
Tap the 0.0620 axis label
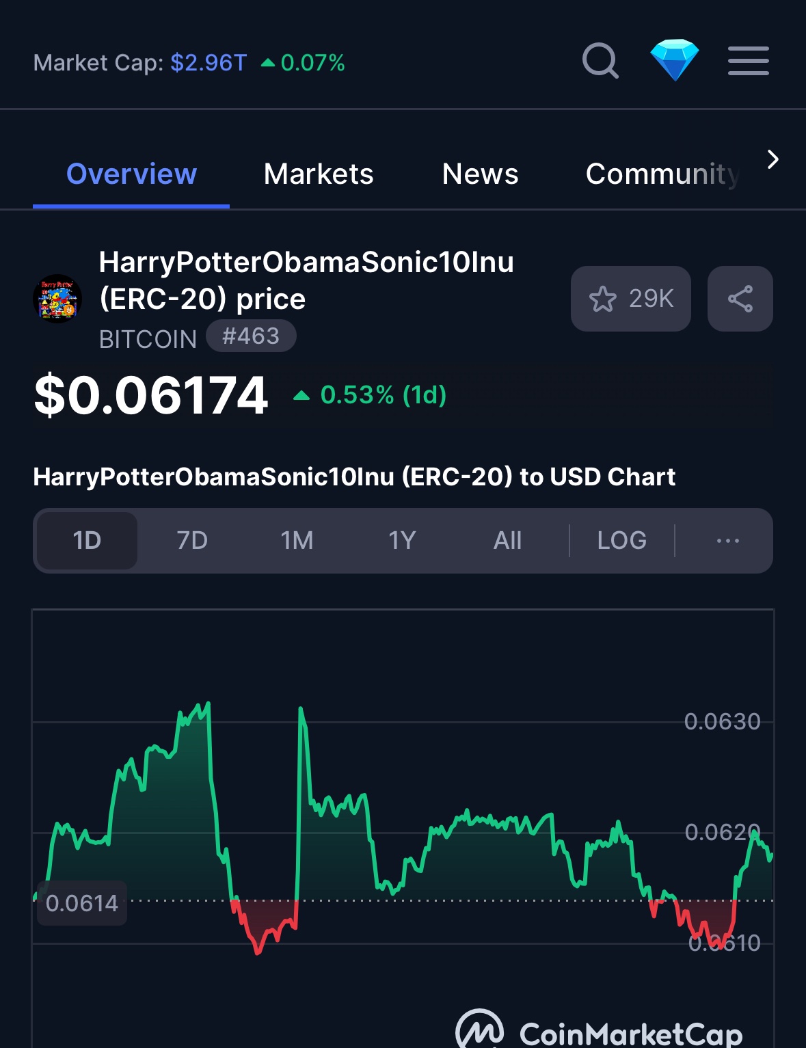[x=723, y=832]
